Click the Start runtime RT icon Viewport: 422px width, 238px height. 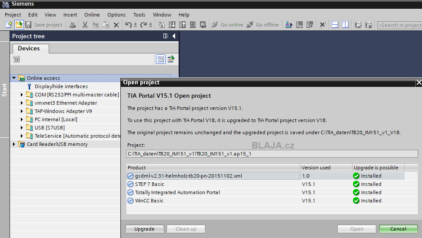[x=203, y=25]
